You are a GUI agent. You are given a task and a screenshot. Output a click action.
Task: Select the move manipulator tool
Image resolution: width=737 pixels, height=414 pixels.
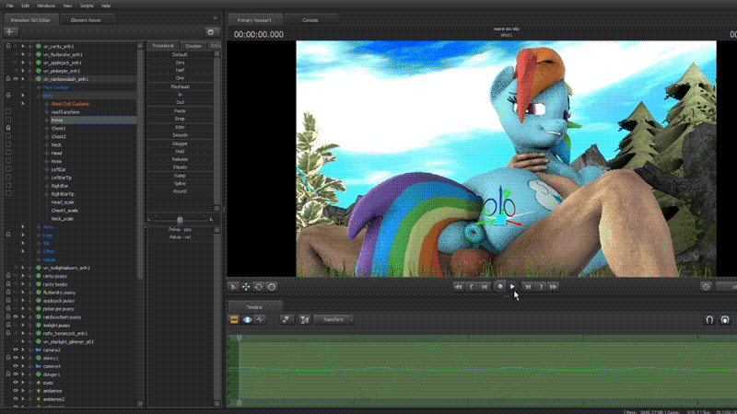click(x=246, y=287)
